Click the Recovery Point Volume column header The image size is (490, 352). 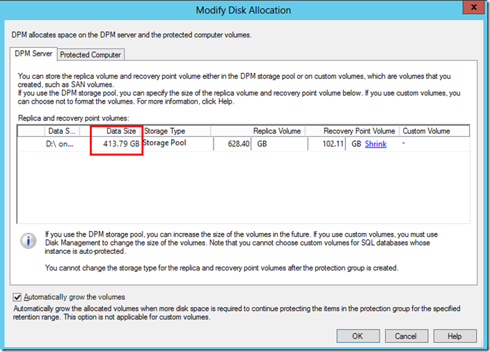tap(352, 131)
